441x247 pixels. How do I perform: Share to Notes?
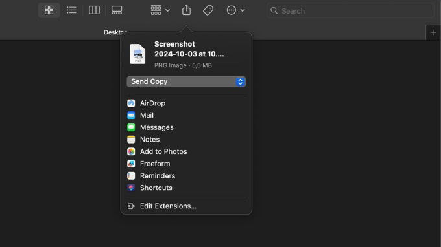pos(186,139)
